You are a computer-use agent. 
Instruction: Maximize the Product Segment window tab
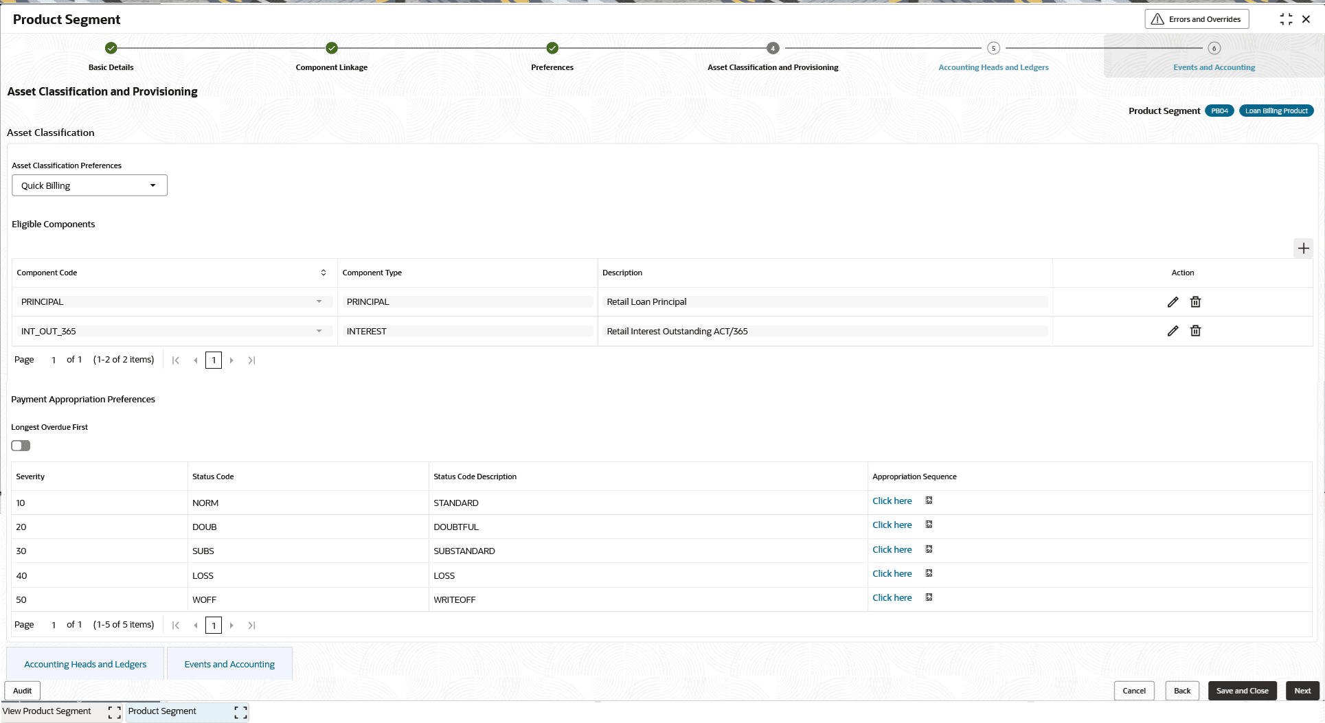point(240,713)
